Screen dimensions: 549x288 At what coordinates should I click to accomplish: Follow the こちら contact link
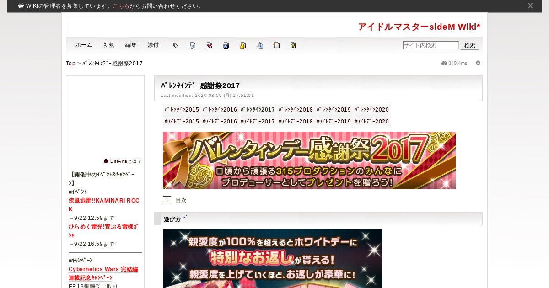(121, 6)
